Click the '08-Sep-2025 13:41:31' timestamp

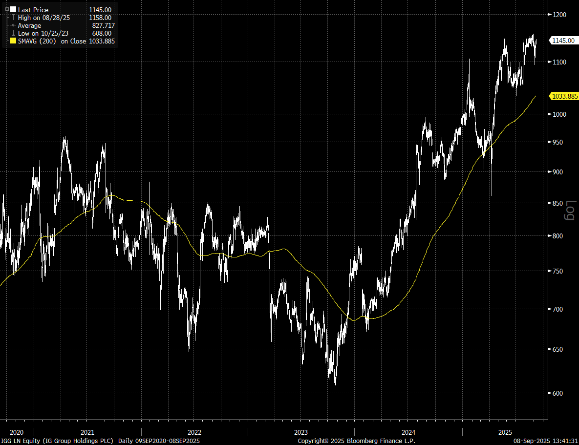coord(545,441)
